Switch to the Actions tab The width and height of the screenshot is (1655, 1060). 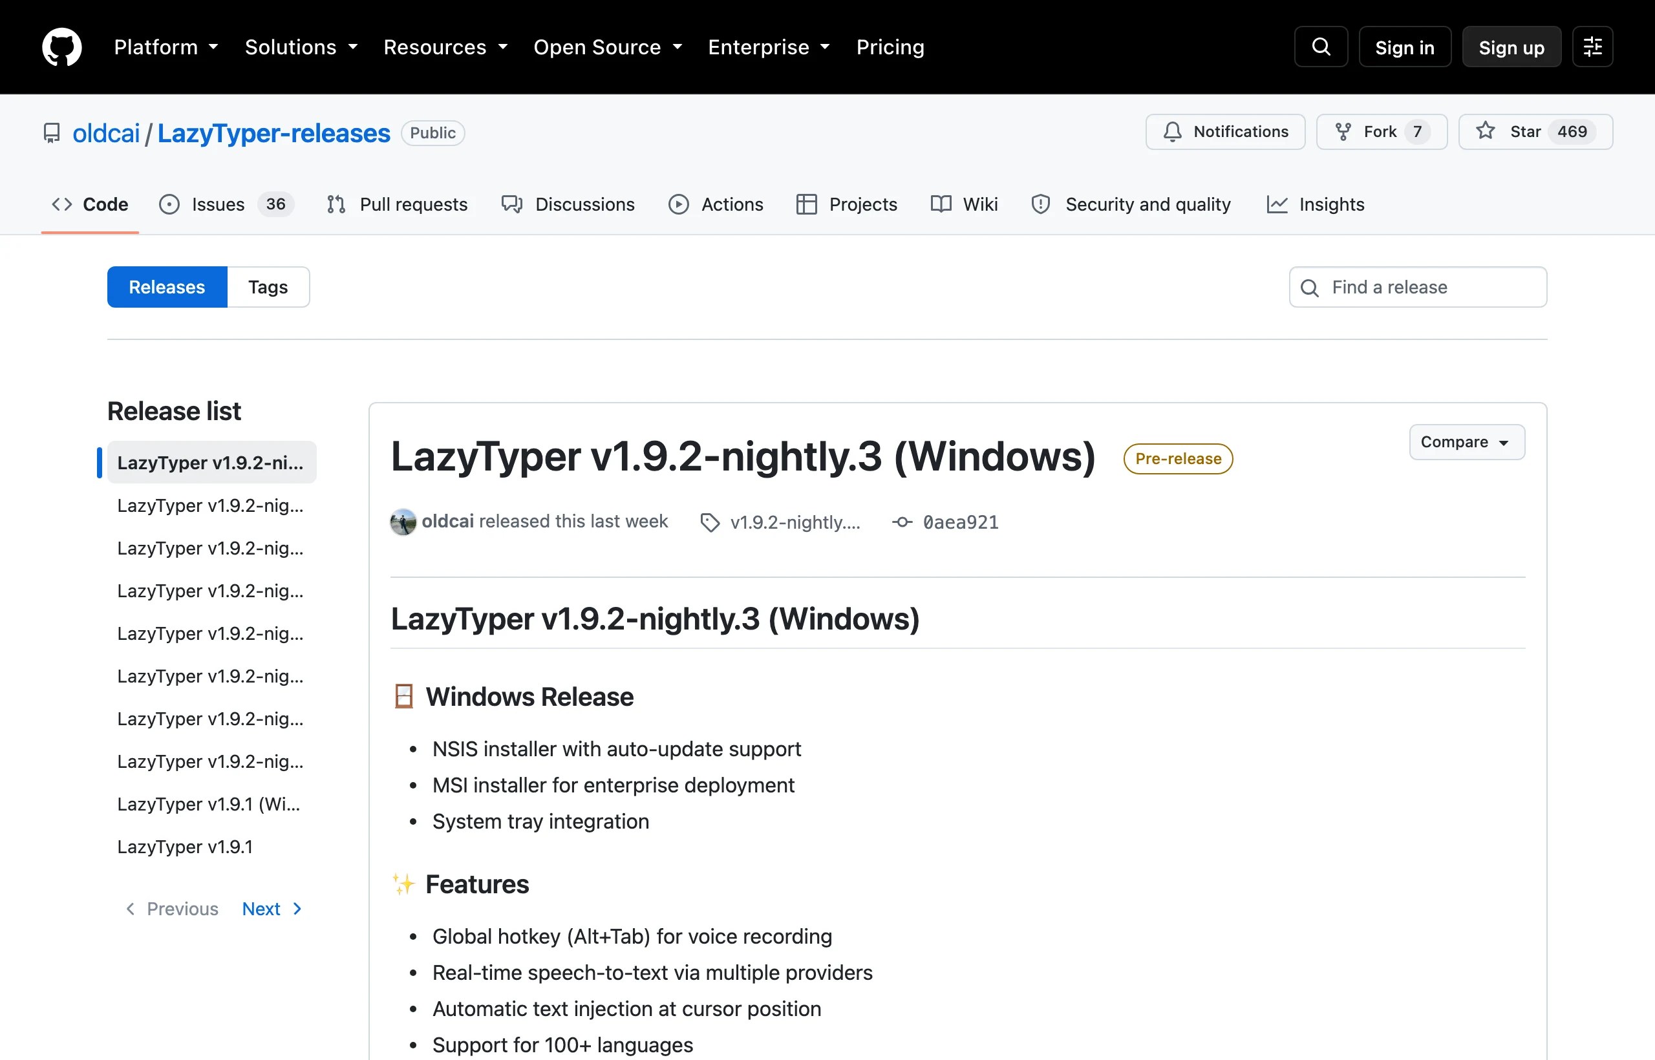point(716,204)
